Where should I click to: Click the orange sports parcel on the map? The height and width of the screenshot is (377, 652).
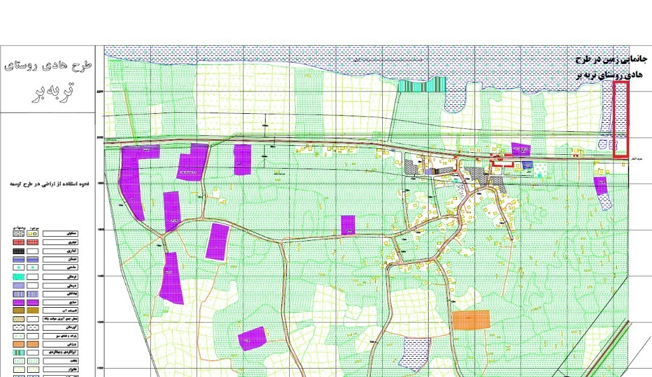[471, 320]
